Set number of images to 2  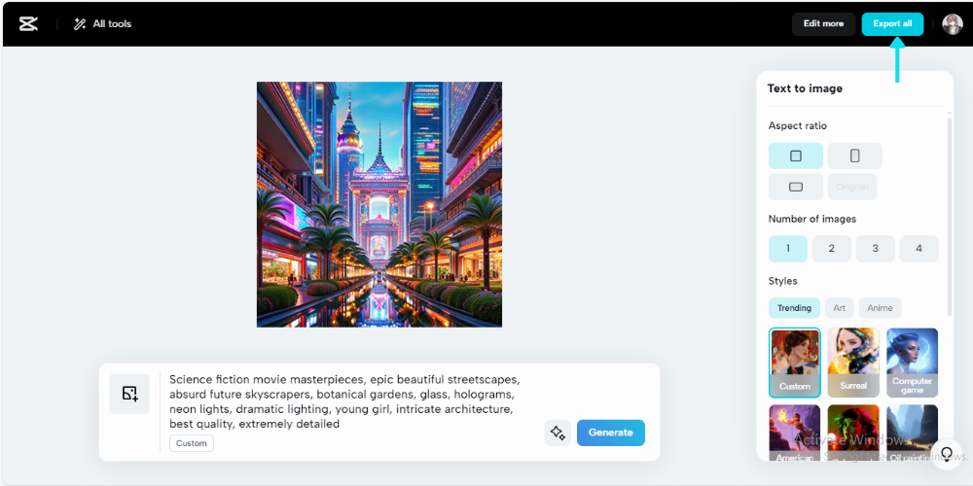click(x=832, y=249)
